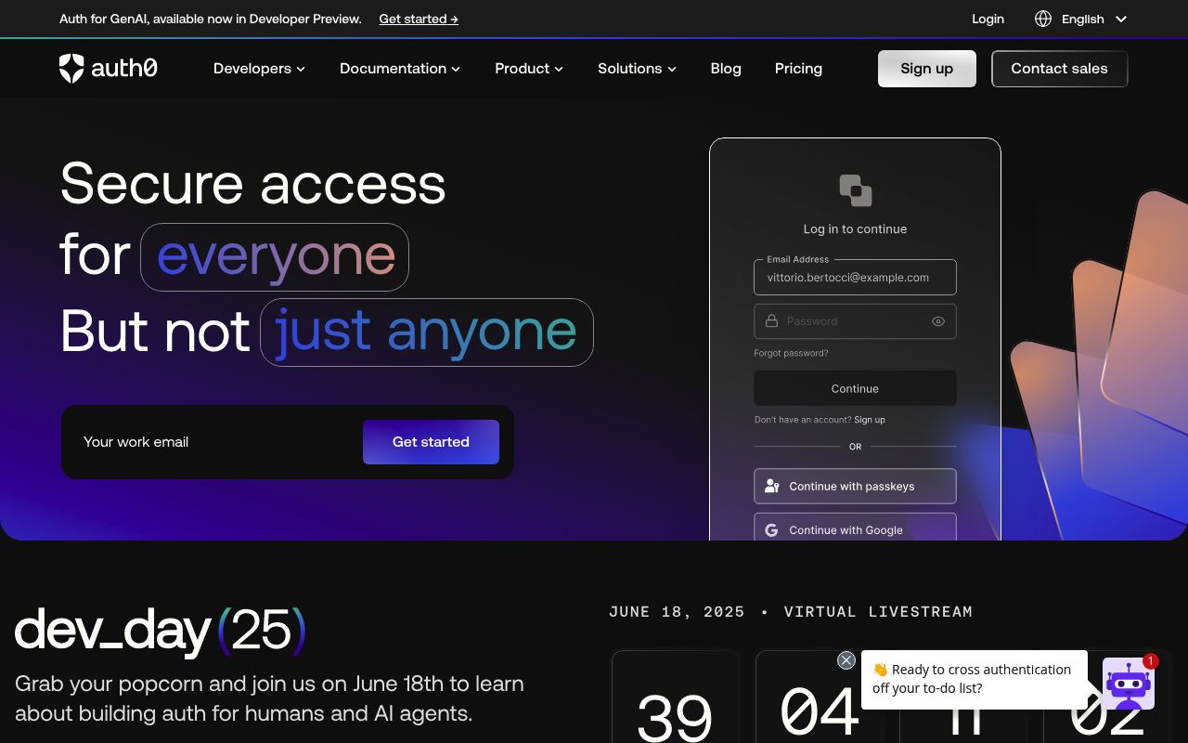Click the padlock icon in the Password field
1188x743 pixels.
tap(771, 321)
